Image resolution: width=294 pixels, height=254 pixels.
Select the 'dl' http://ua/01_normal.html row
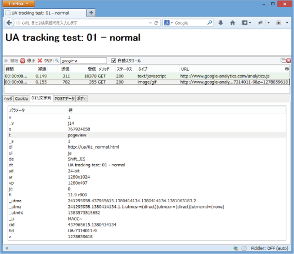[147, 147]
